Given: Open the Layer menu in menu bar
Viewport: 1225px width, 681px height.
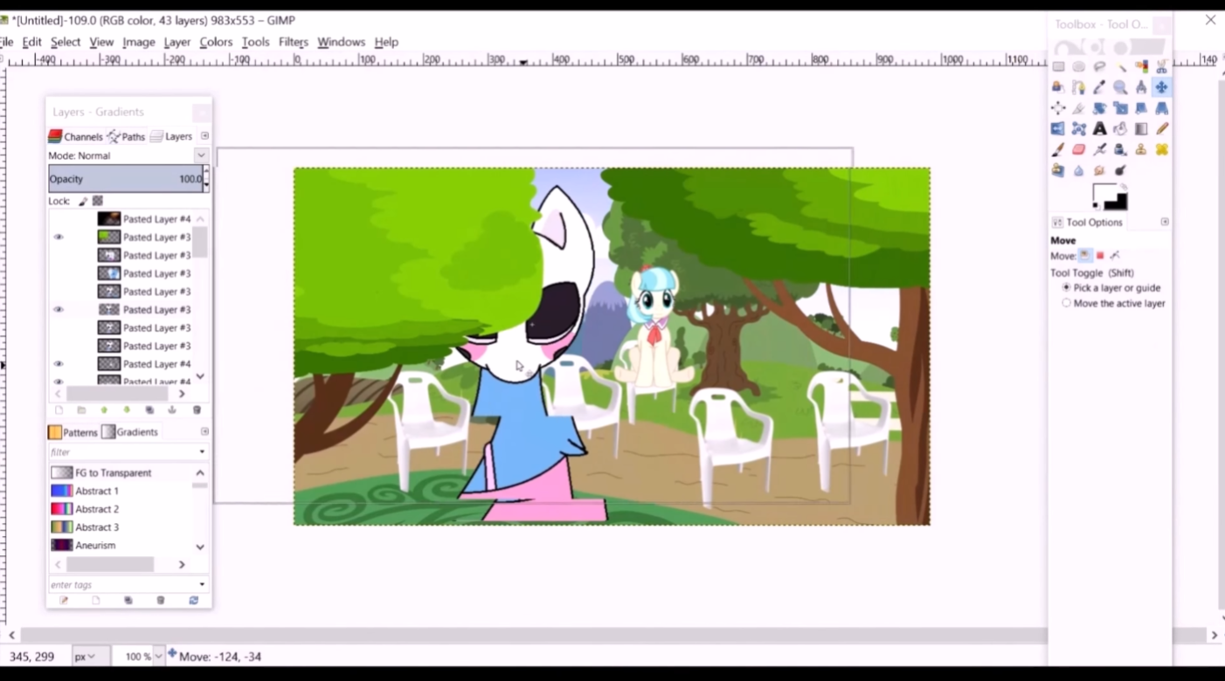Looking at the screenshot, I should point(176,42).
